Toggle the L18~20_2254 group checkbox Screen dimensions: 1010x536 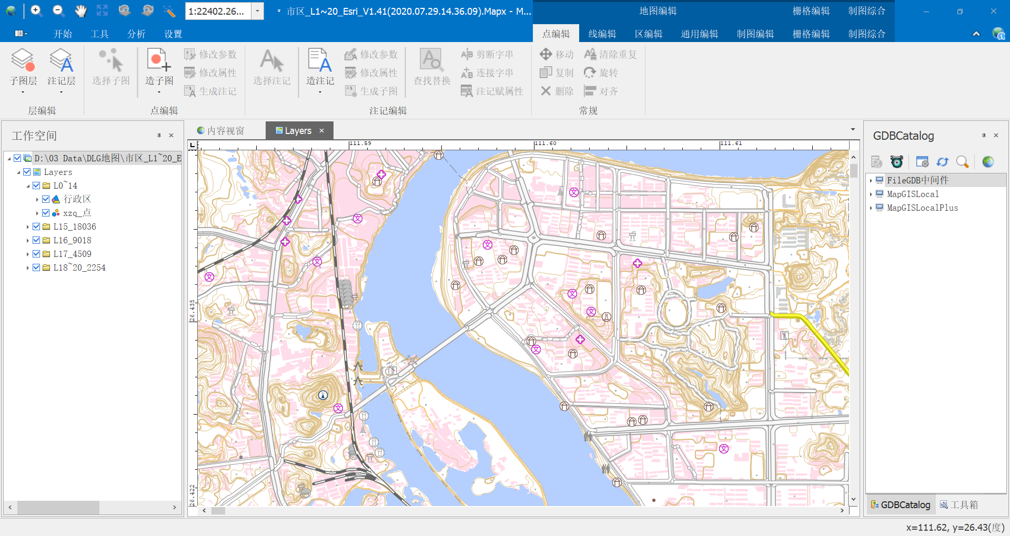[36, 267]
